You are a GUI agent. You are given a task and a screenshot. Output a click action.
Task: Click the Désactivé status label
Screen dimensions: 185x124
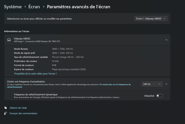[x=149, y=96]
